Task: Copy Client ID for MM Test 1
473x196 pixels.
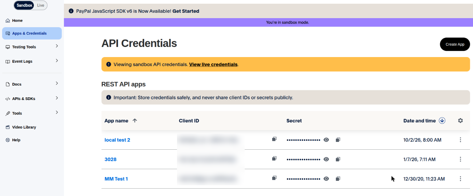Action: click(274, 178)
